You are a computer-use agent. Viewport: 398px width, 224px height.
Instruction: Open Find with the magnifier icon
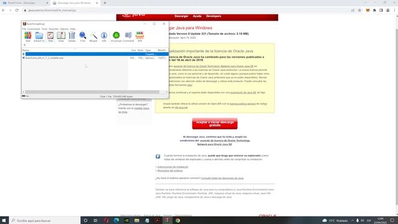[x=83, y=37]
